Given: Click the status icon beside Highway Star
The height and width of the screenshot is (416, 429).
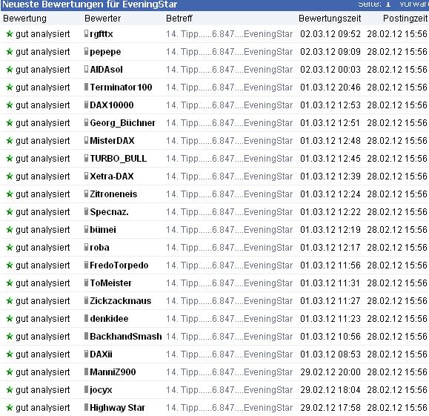Looking at the screenshot, I should pos(86,407).
